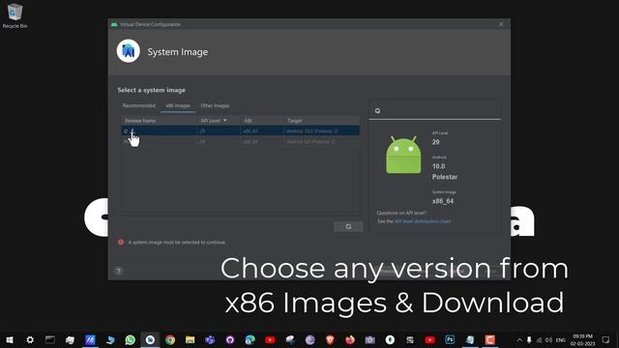Open the YouTube icon next to Edge
Screen dimensions: 619x348
coord(270,339)
